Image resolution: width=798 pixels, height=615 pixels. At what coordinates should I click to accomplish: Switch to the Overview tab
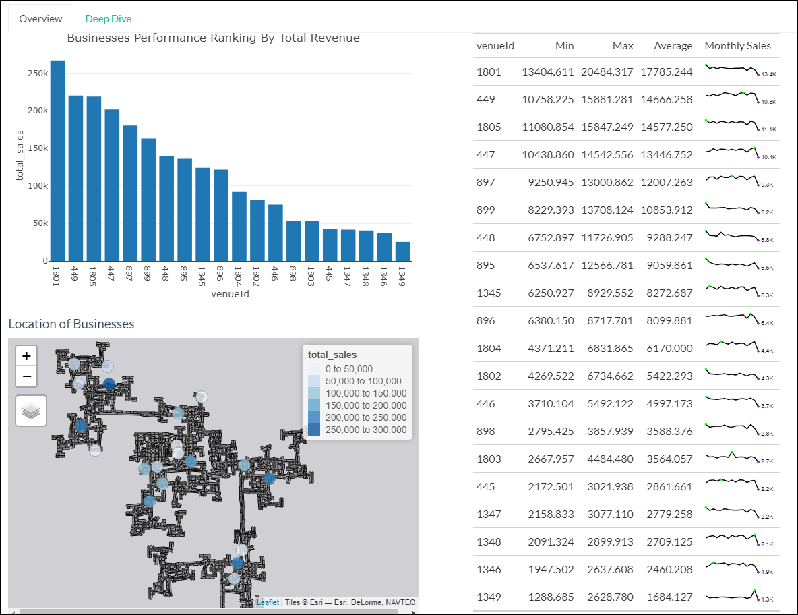(40, 19)
